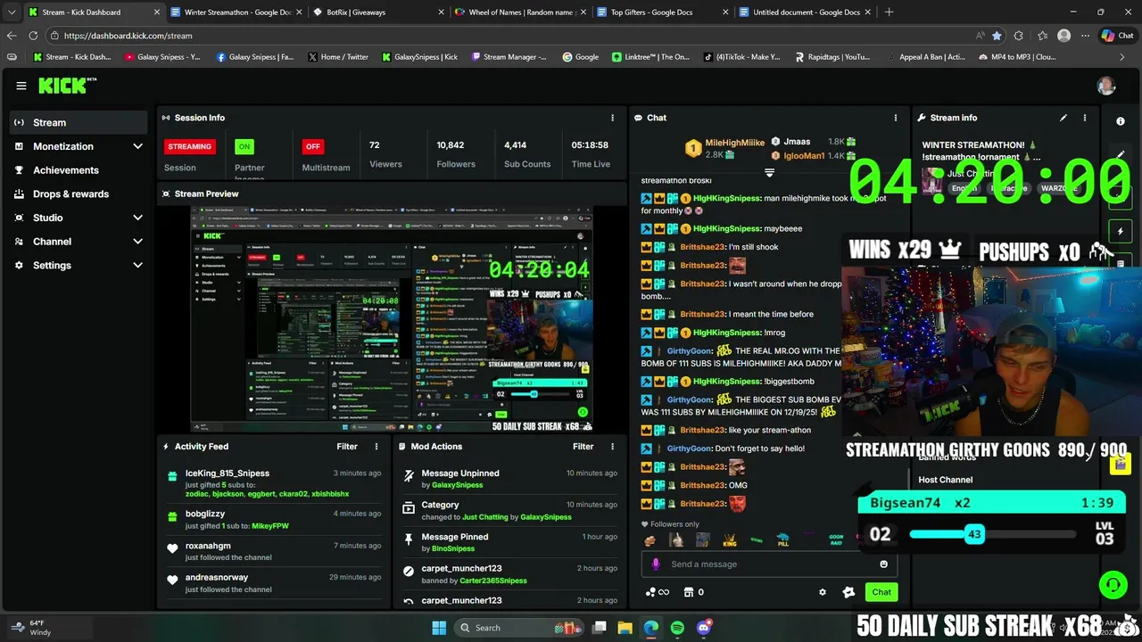1142x642 pixels.
Task: Select the GOON RAID emote
Action: (836, 540)
